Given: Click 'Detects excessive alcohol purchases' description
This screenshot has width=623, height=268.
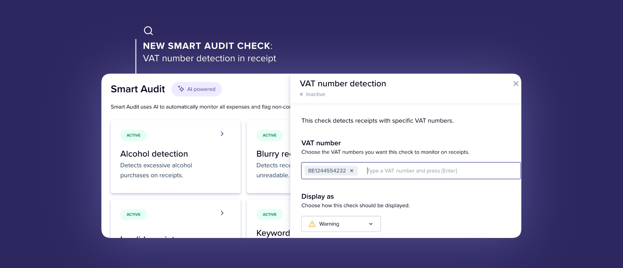Looking at the screenshot, I should pos(156,170).
